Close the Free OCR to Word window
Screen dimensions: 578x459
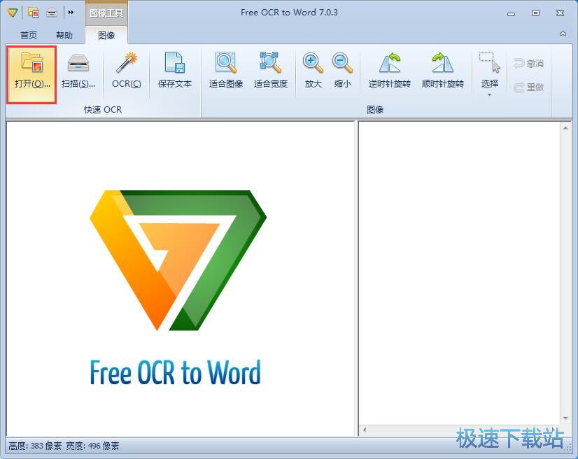tap(561, 13)
